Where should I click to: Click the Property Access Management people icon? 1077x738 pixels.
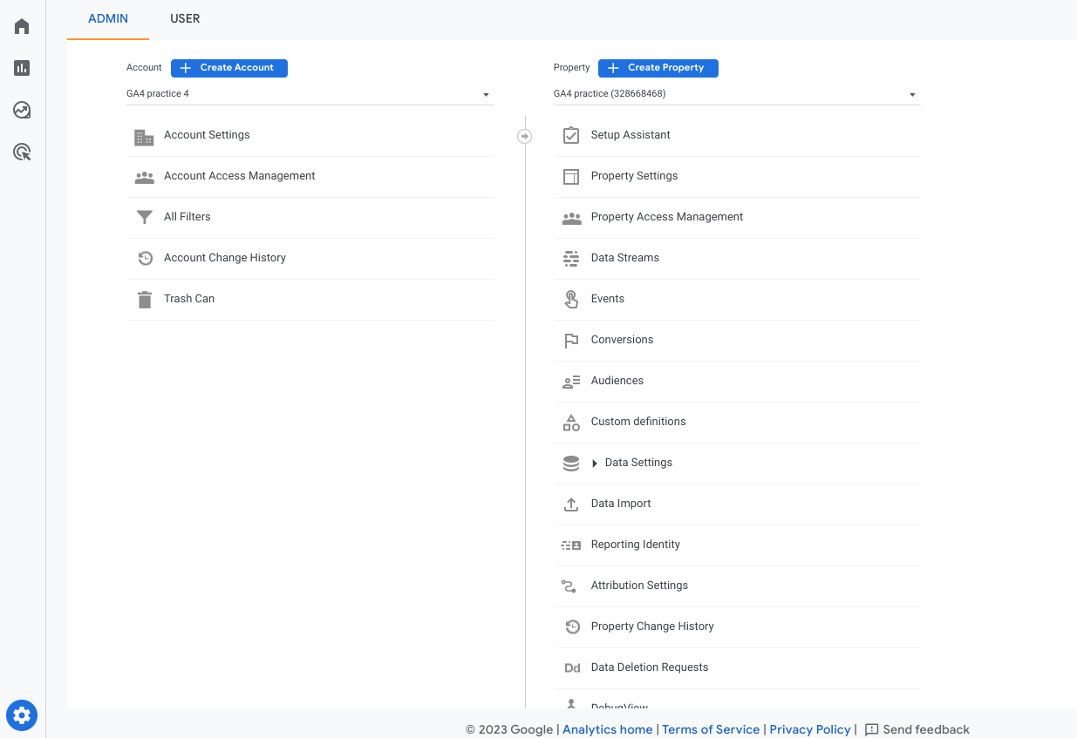[571, 218]
